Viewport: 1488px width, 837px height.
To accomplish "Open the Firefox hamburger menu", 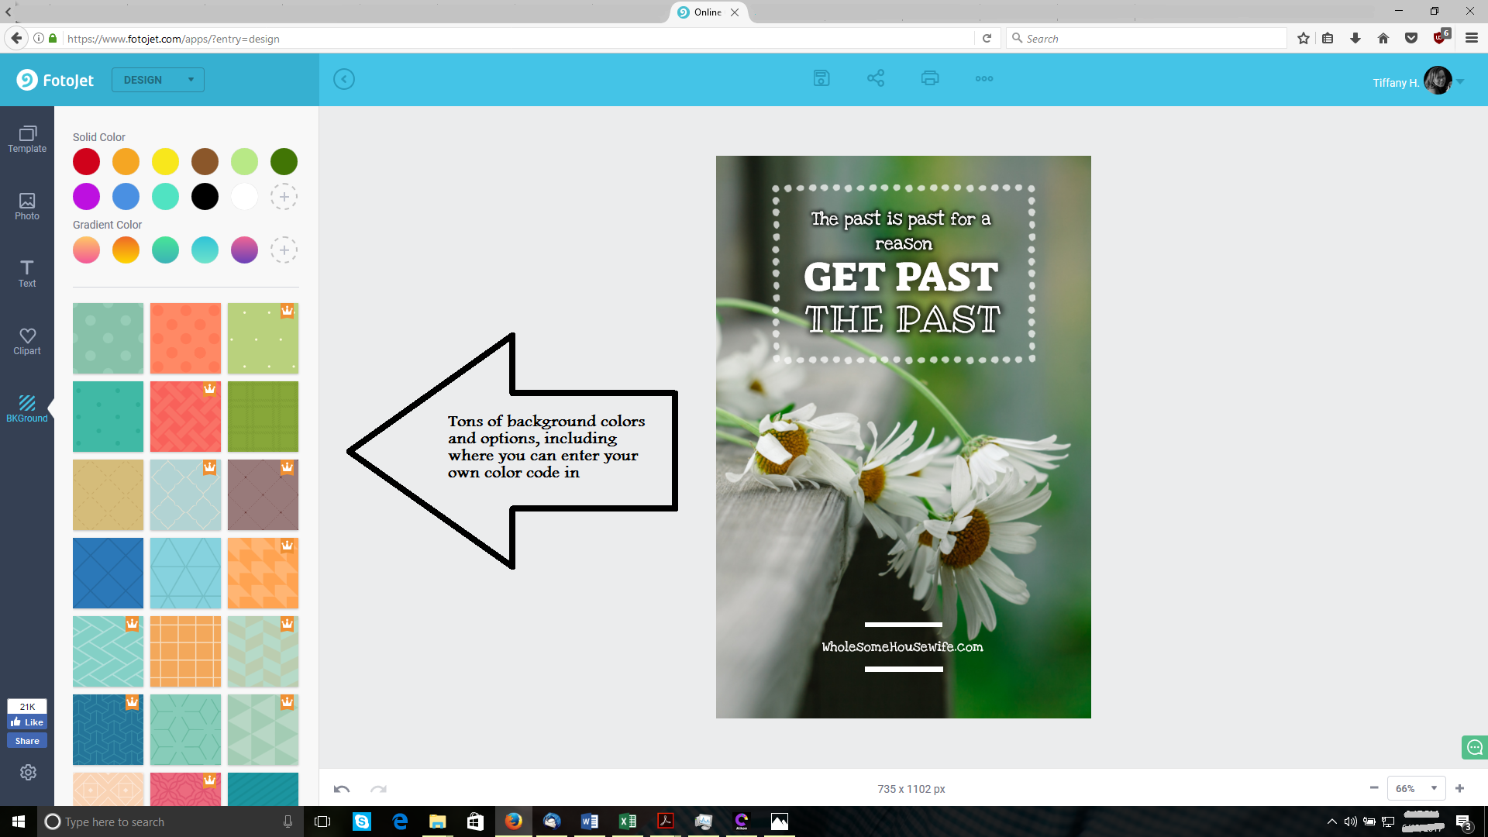I will pos(1472,39).
